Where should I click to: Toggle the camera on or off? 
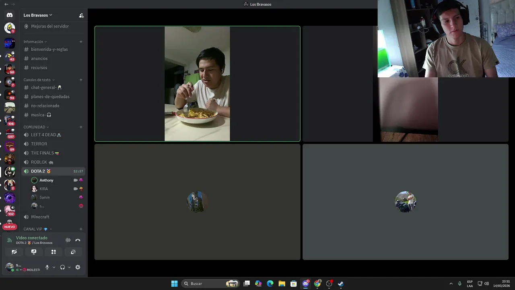(x=14, y=252)
